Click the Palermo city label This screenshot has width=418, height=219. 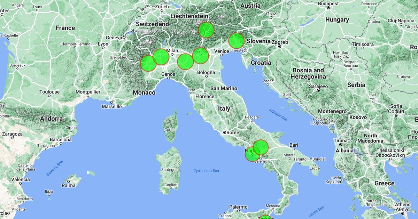pyautogui.click(x=238, y=206)
